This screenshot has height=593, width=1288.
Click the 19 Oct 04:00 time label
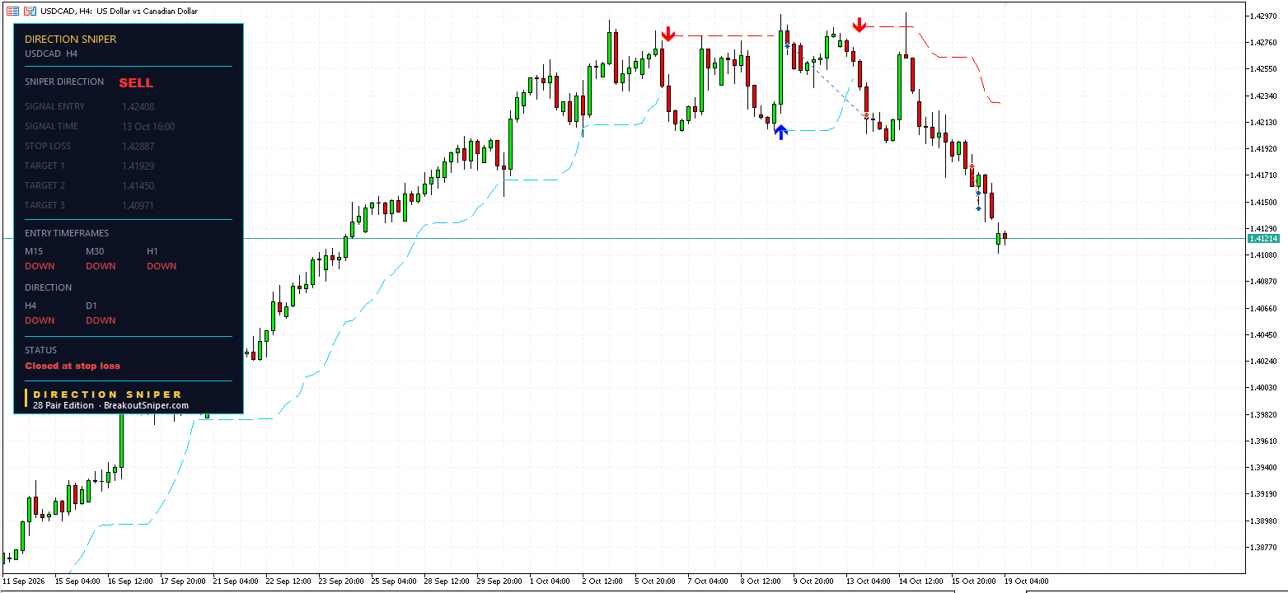1028,581
